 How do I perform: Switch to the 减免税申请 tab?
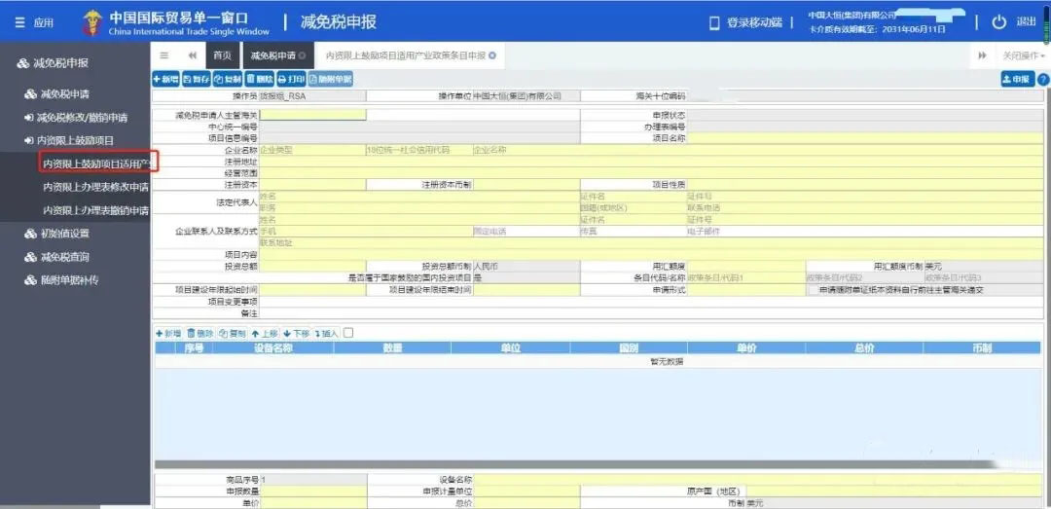click(x=272, y=55)
